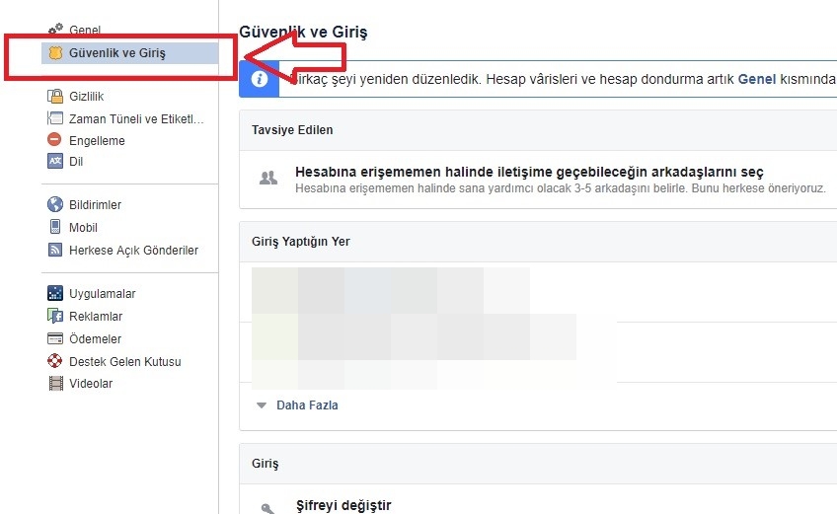Expand the Daha Fazla triangle arrow
Screen dimensions: 837x514
pos(261,405)
